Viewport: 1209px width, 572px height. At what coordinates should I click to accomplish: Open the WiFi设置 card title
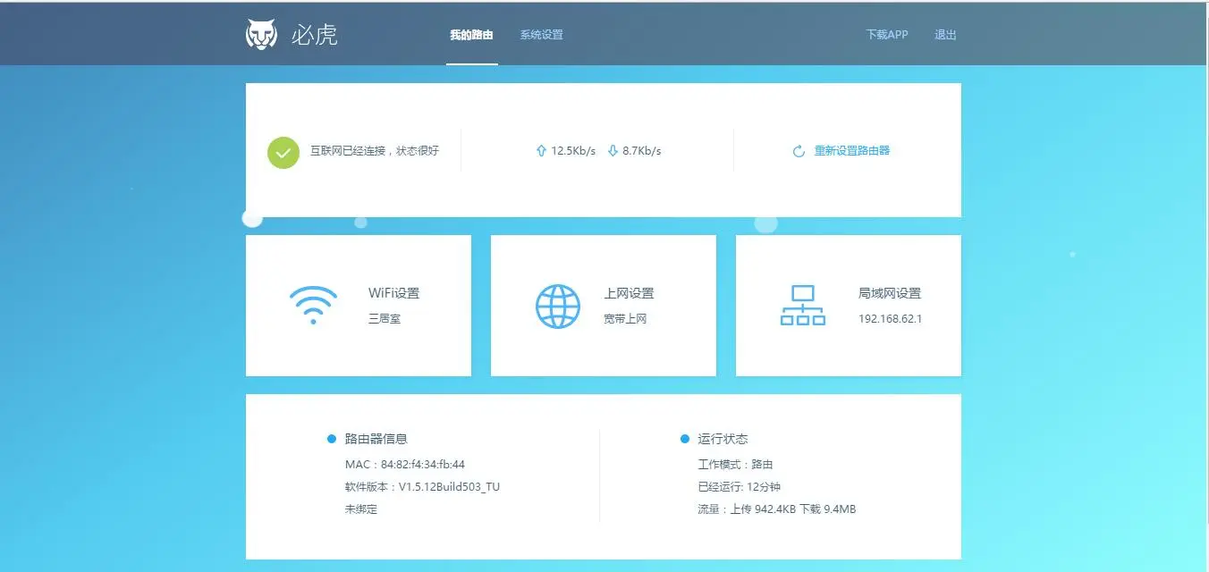tap(393, 293)
